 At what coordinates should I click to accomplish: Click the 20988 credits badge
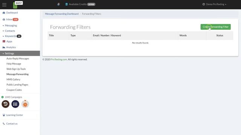tap(91, 4)
